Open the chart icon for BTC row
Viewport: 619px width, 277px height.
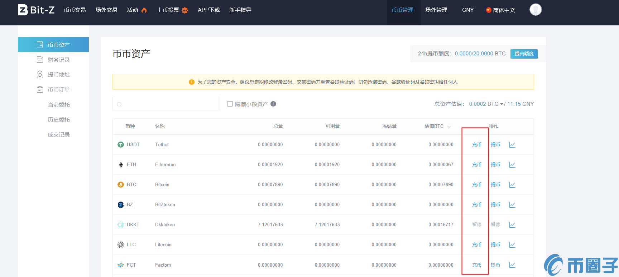[x=512, y=185]
